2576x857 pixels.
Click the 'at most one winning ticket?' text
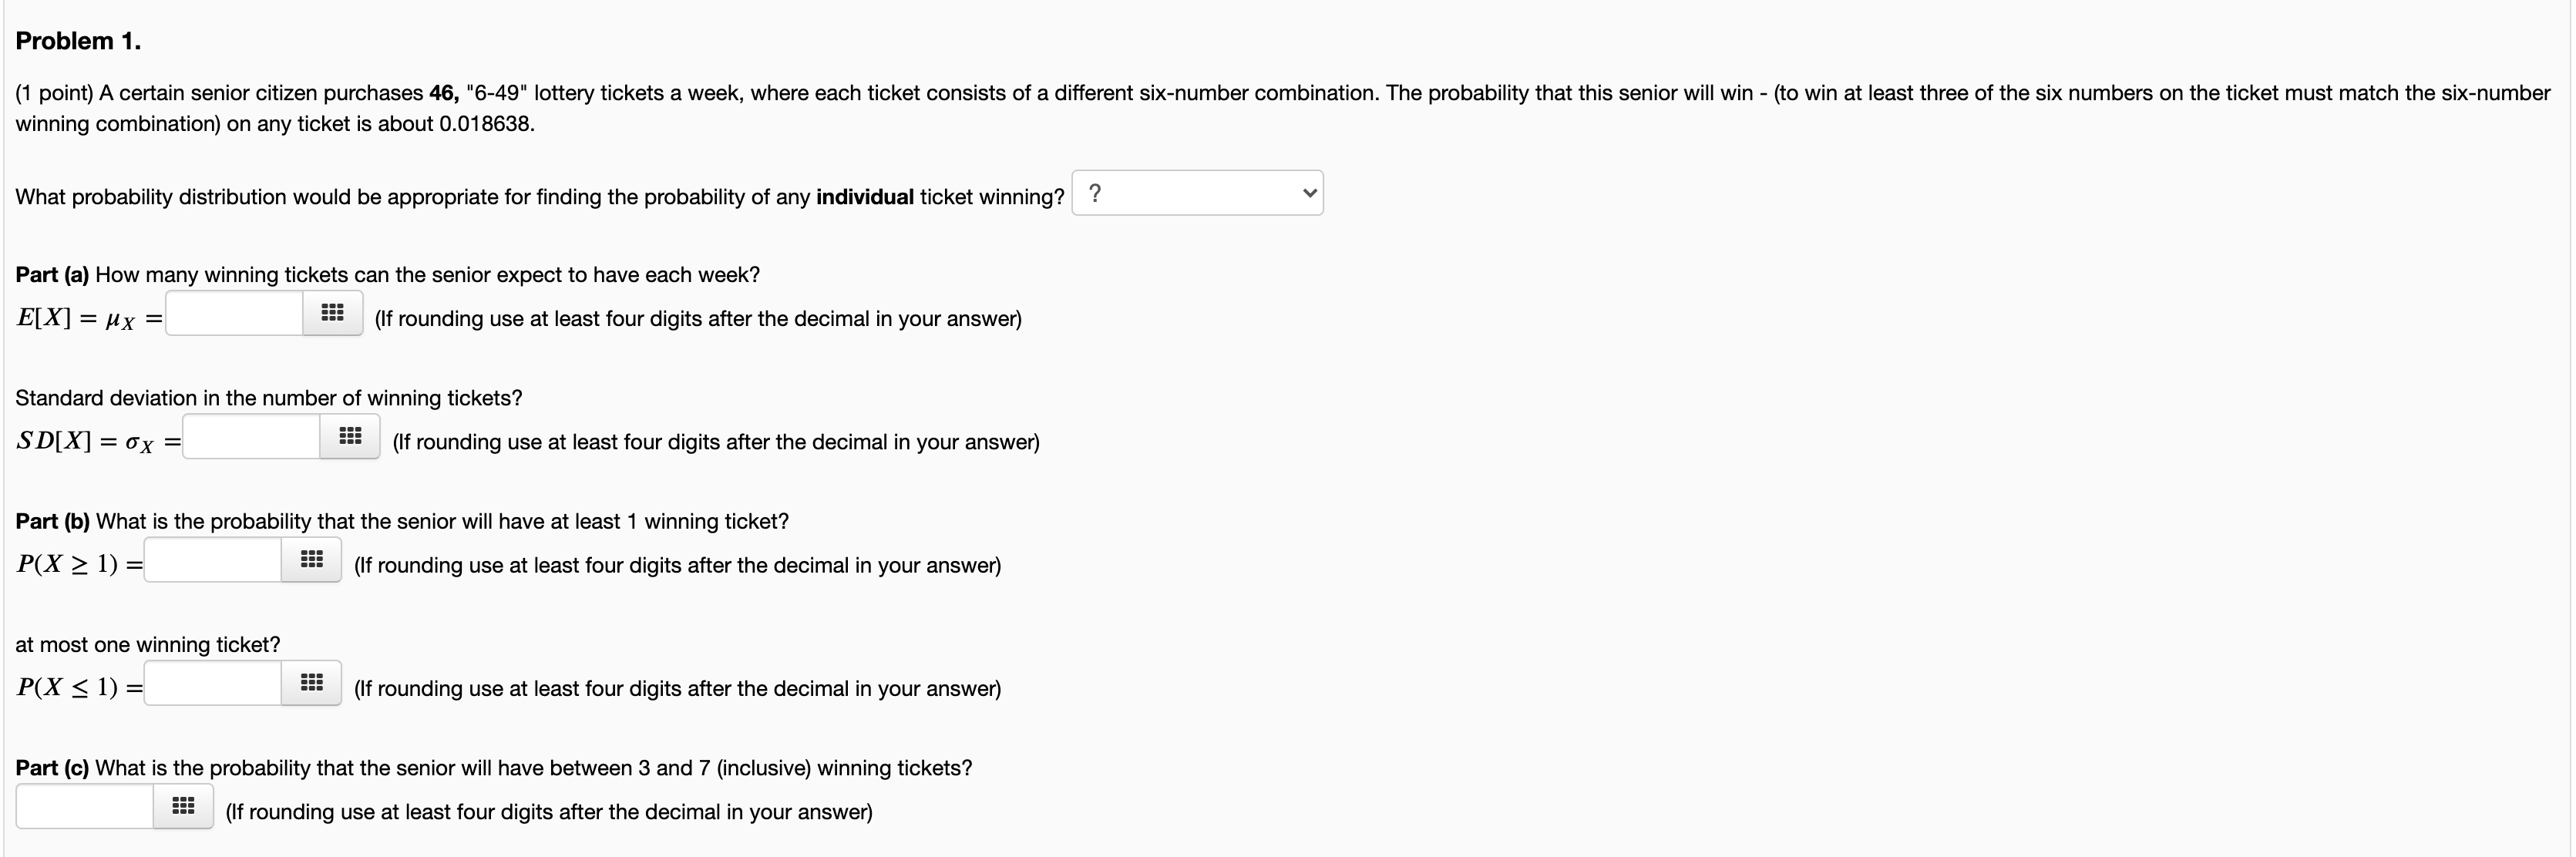coord(148,645)
